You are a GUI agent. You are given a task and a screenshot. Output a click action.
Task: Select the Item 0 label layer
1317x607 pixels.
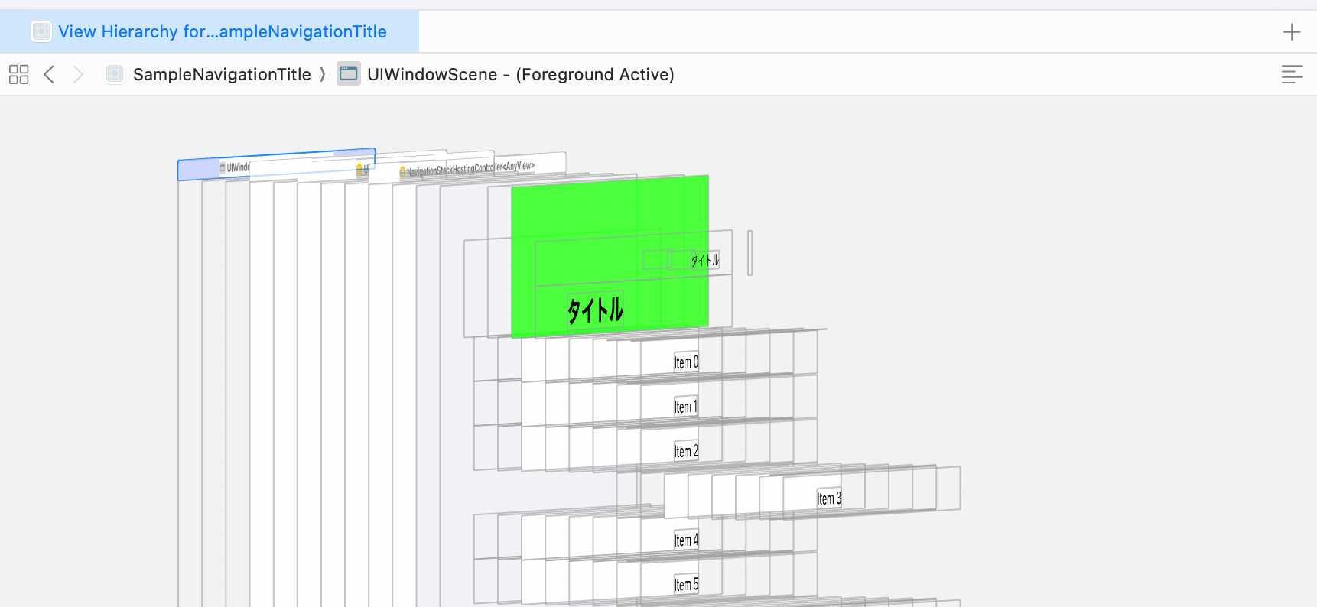point(686,362)
